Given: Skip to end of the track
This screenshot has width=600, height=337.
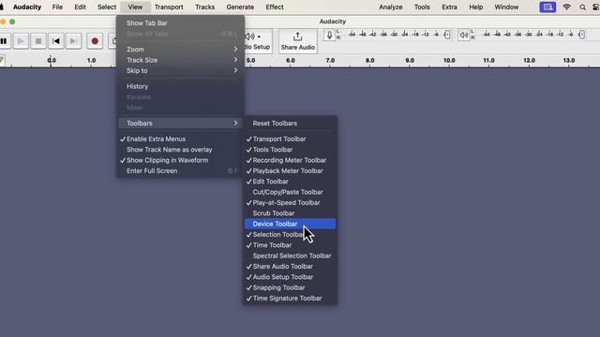Looking at the screenshot, I should click(73, 41).
